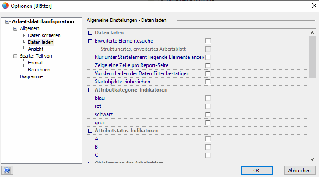319x177 pixels.
Task: Click the help icon at bottom left
Action: click(6, 170)
